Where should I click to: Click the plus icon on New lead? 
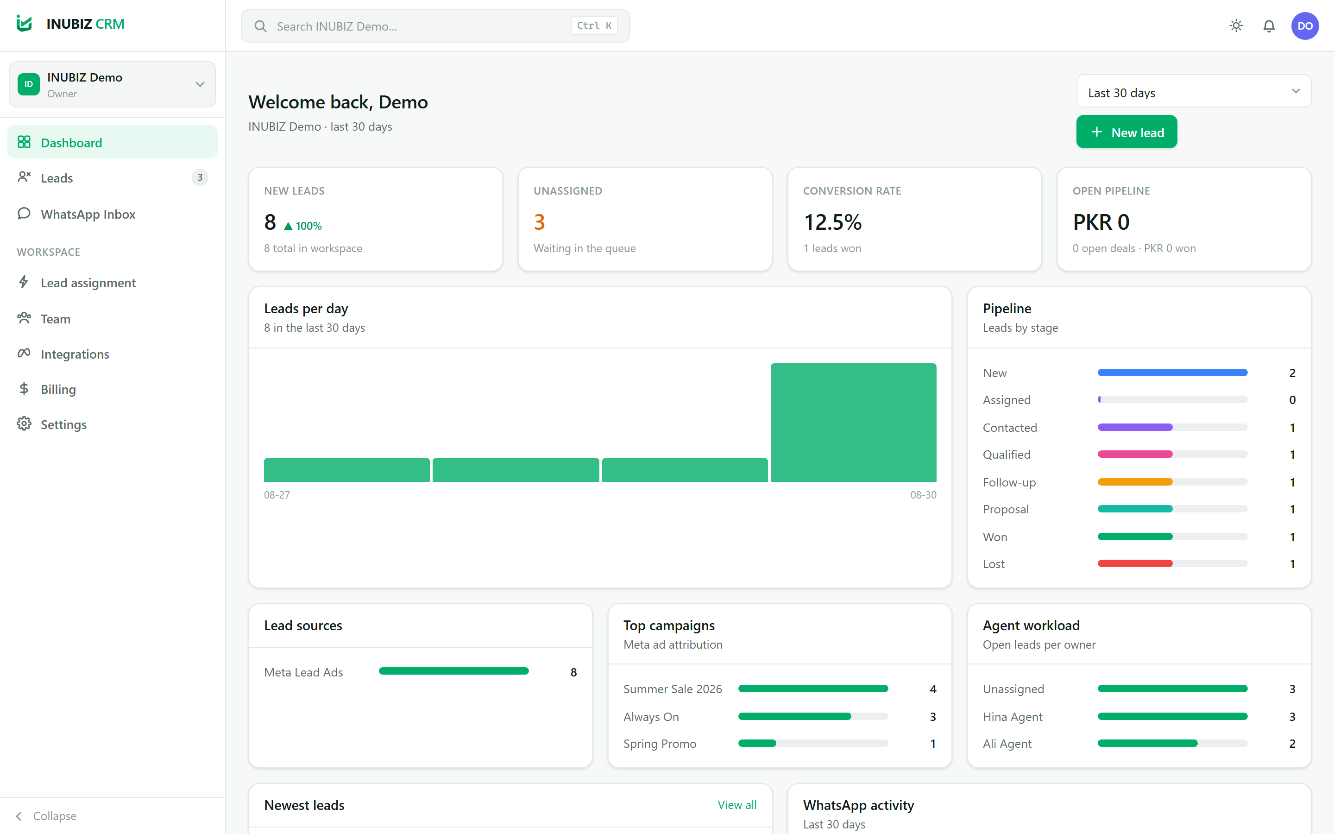(1096, 132)
